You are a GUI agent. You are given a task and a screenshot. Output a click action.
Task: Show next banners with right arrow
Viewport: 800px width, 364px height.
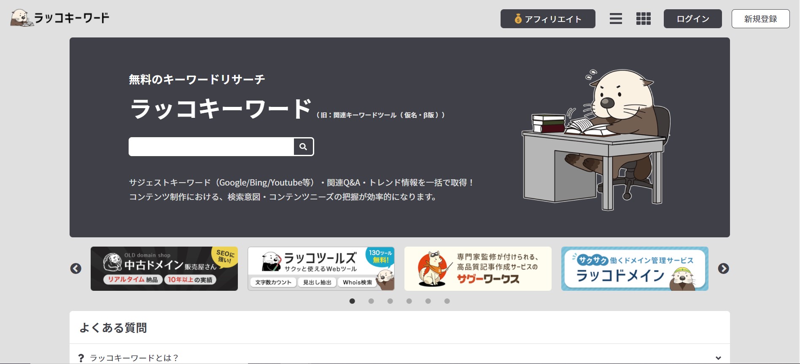click(724, 268)
